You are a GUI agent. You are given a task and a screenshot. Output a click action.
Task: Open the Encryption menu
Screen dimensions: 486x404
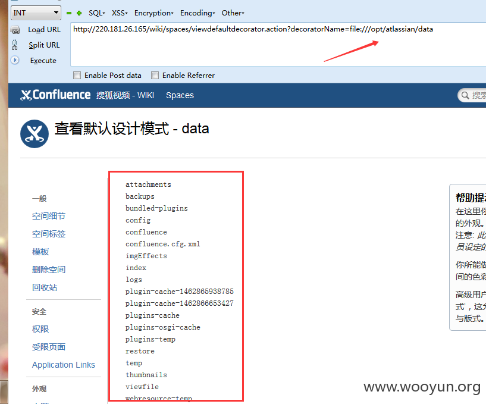[153, 13]
